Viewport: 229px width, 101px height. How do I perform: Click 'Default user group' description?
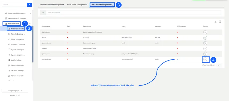coord(89,54)
